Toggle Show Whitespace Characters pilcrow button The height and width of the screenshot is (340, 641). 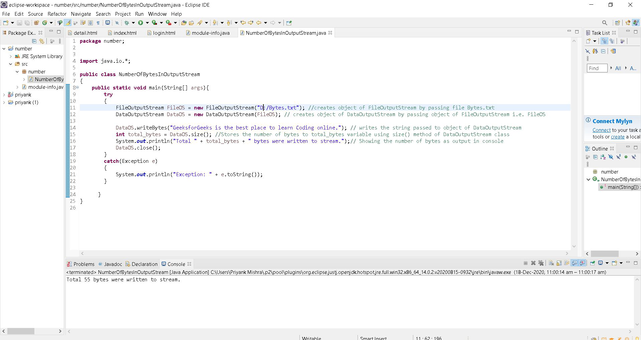point(98,23)
